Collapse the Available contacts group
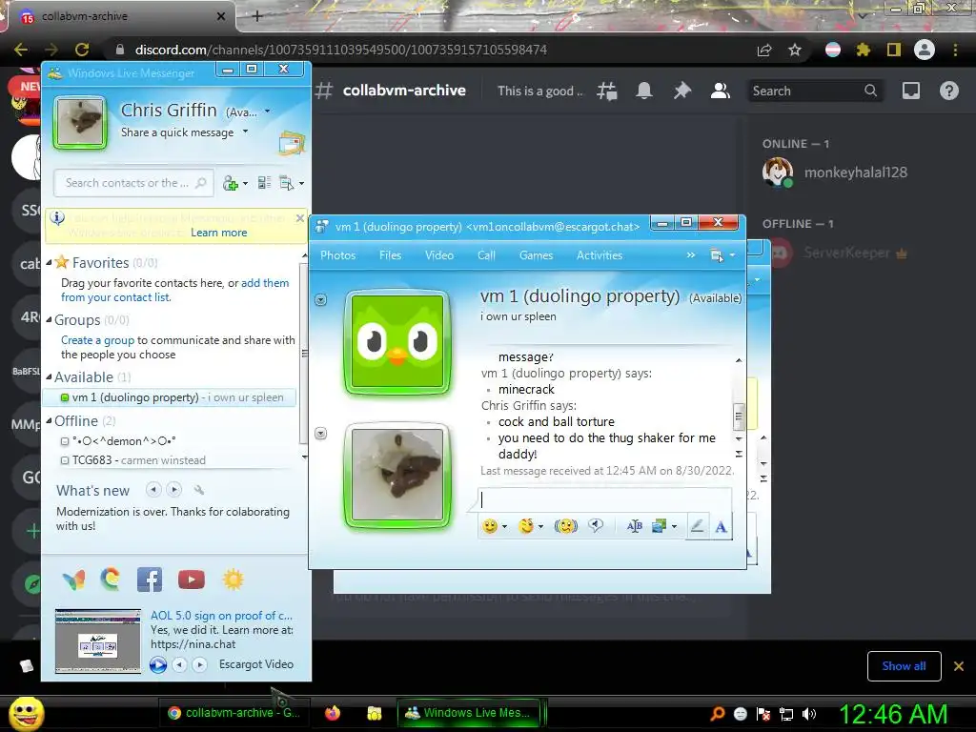976x732 pixels. [49, 377]
